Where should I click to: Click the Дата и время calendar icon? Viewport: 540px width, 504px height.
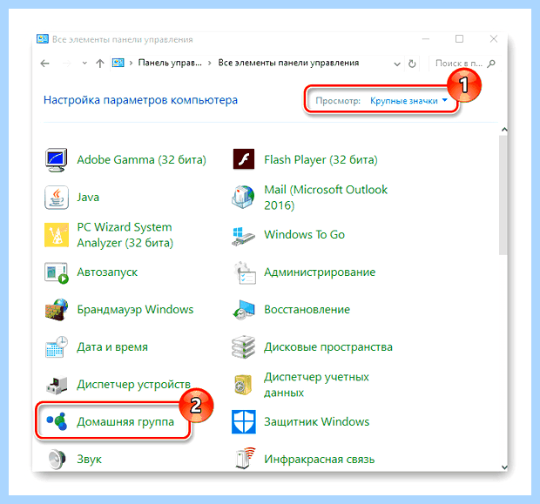point(56,347)
